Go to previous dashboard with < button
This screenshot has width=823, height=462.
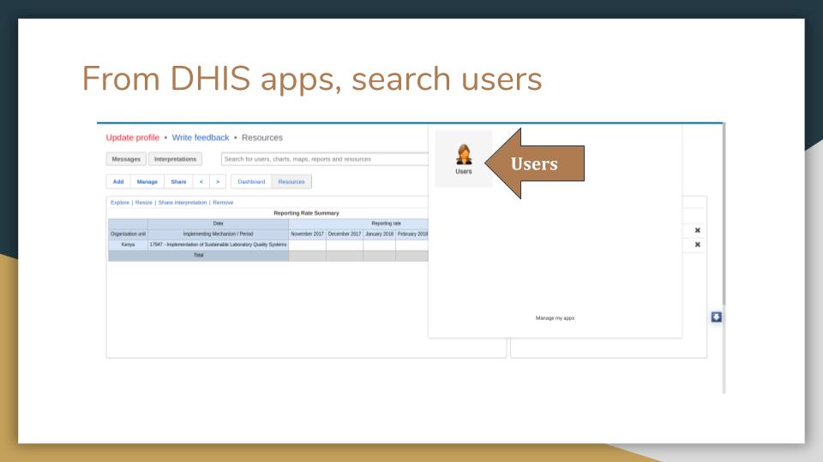coord(201,181)
